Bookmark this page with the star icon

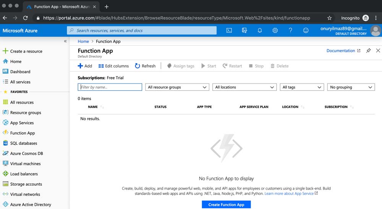click(329, 18)
